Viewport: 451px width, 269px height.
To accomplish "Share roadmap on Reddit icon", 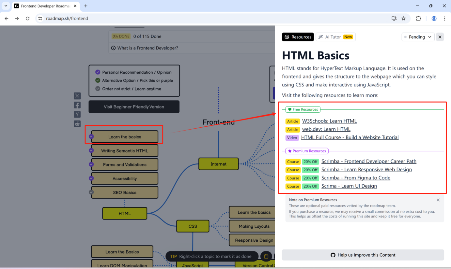I will point(77,124).
